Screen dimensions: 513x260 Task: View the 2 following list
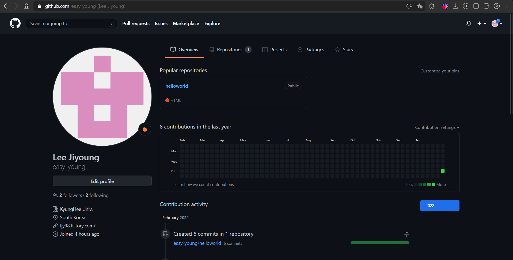click(x=97, y=195)
